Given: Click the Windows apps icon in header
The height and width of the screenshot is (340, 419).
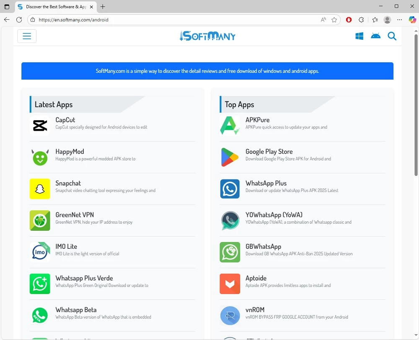Looking at the screenshot, I should coord(359,36).
